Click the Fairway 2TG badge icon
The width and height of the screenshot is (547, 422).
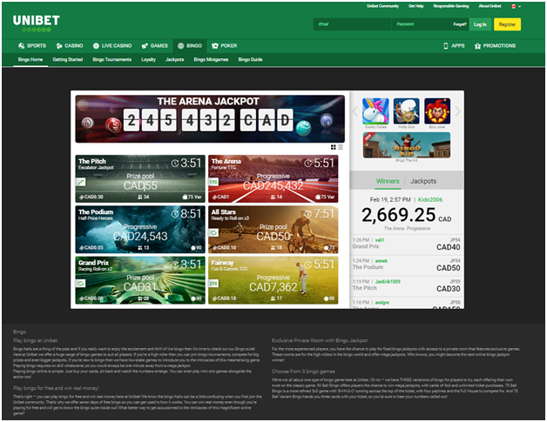(x=213, y=284)
